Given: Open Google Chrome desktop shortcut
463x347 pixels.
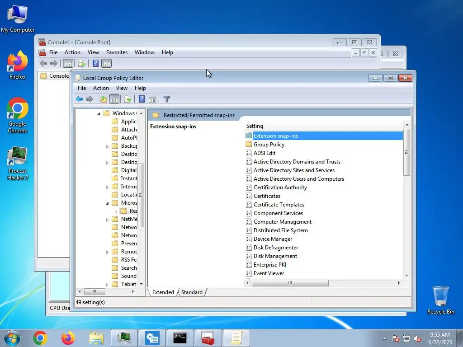Looking at the screenshot, I should tap(18, 115).
